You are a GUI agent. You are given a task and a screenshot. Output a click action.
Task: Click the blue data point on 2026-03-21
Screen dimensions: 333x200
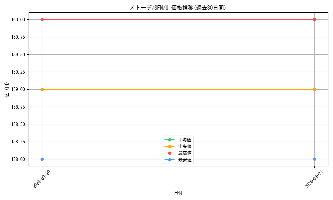point(314,159)
